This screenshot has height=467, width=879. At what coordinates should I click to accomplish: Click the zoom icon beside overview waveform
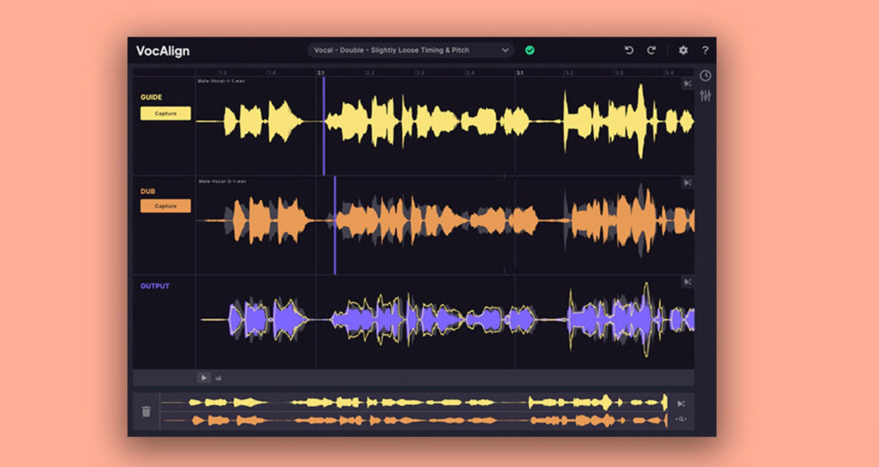coord(681,420)
